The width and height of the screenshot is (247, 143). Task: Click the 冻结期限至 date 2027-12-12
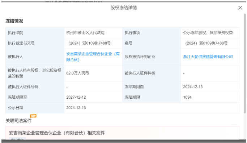[76, 97]
